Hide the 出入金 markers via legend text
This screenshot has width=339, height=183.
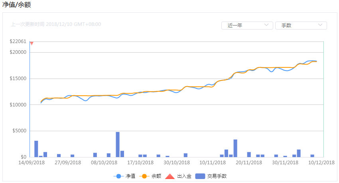183,176
